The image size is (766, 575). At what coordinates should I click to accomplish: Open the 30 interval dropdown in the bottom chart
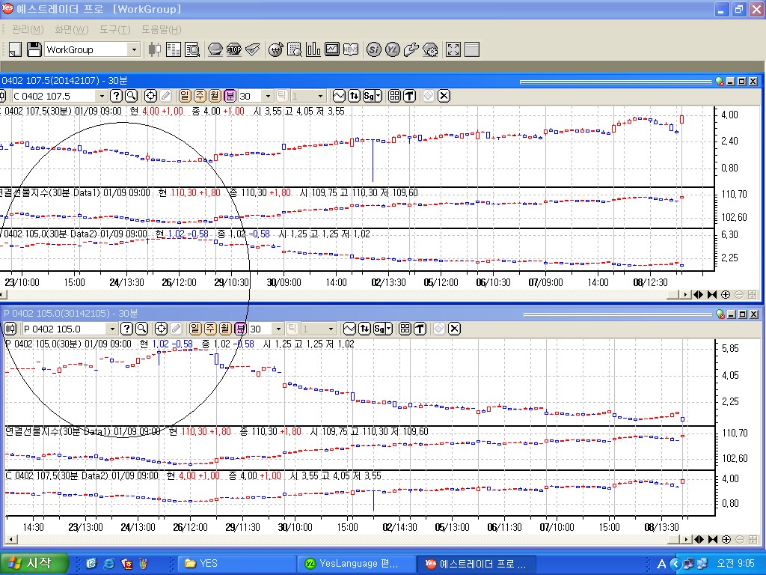click(280, 329)
